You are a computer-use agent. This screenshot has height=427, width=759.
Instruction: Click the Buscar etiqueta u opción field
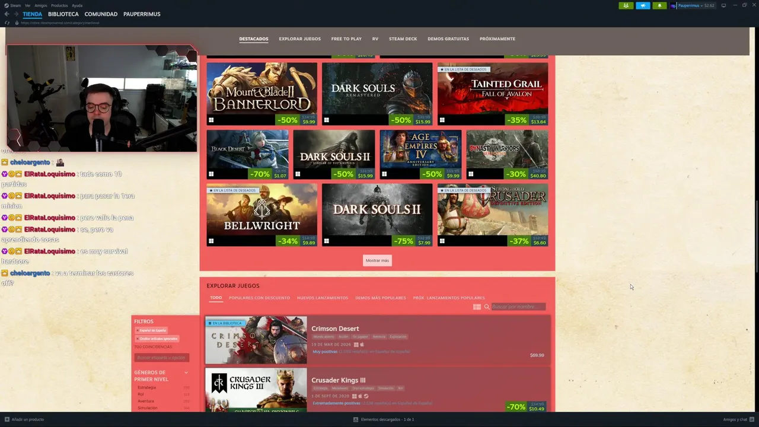pyautogui.click(x=162, y=358)
